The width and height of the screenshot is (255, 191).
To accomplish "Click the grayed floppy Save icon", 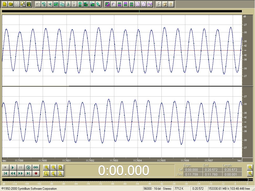I will click(17, 4).
